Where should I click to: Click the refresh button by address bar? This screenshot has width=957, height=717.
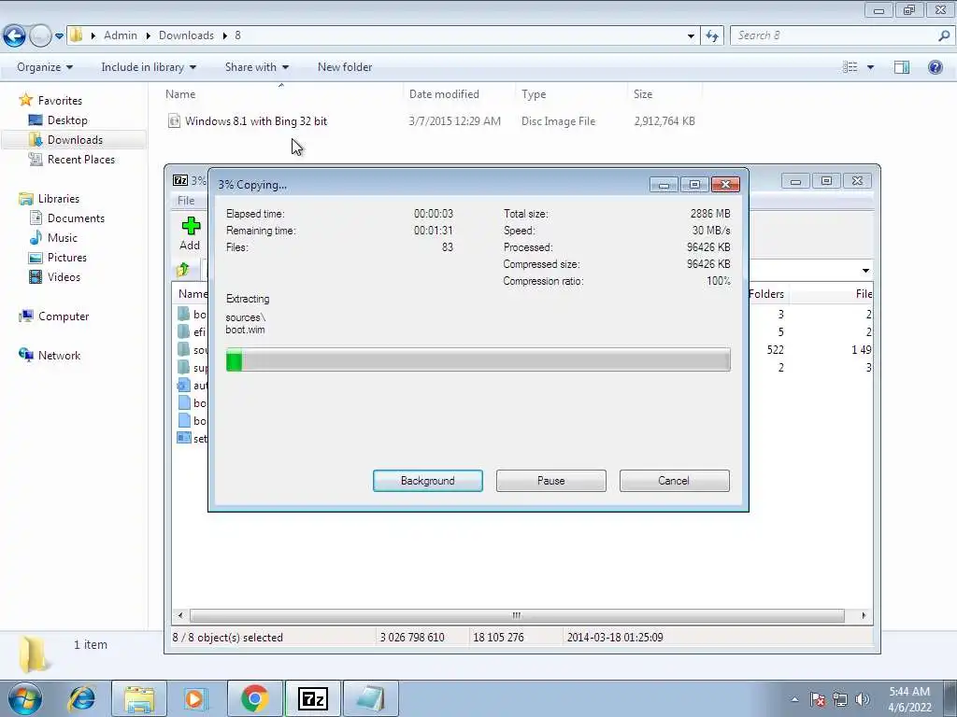(x=711, y=36)
